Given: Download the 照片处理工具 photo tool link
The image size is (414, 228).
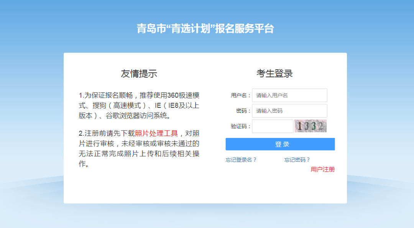Looking at the screenshot, I should (156, 133).
